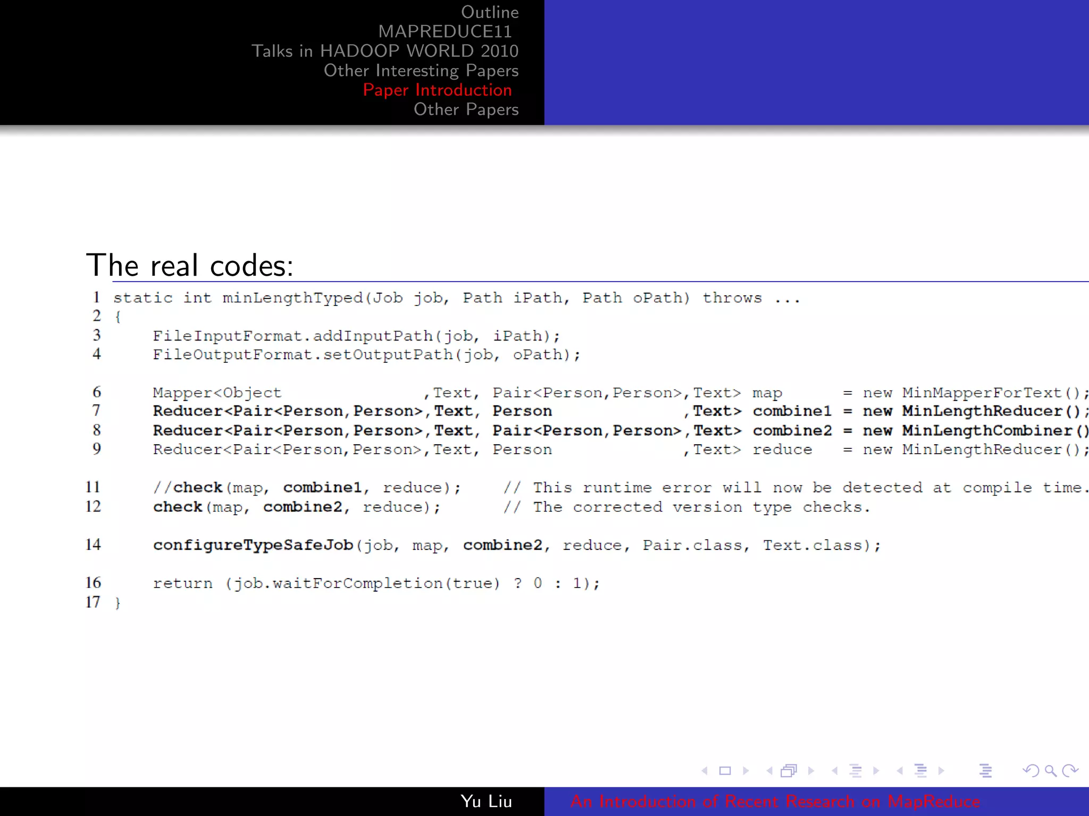
Task: Click 'FileInputFormat.addInputPath(job, iPath);' line
Action: (356, 336)
